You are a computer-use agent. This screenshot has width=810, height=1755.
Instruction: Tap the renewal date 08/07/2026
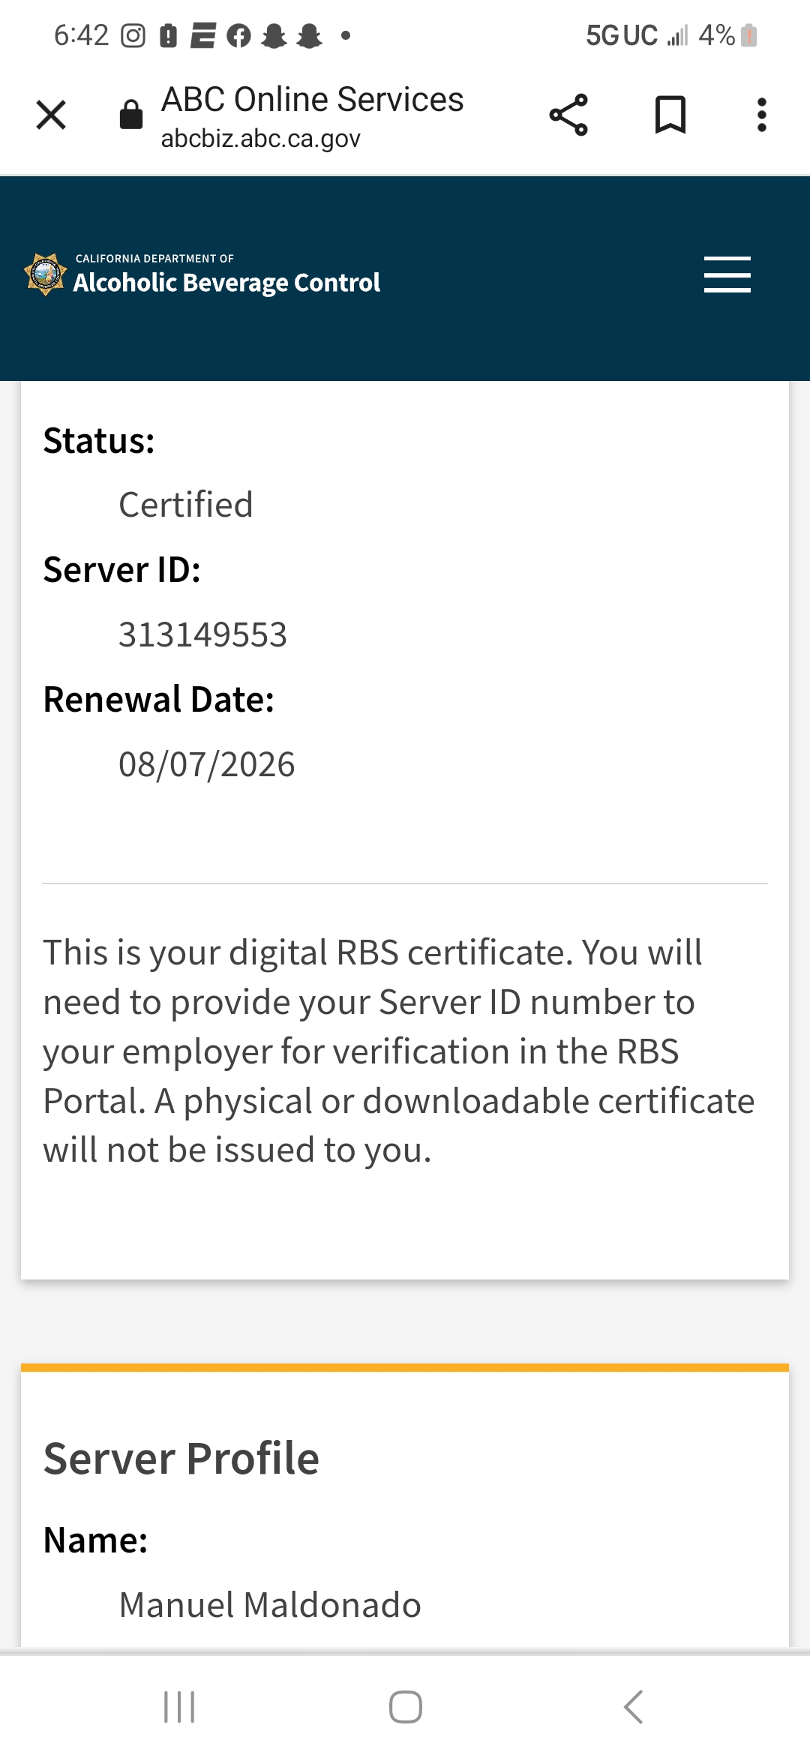click(206, 765)
